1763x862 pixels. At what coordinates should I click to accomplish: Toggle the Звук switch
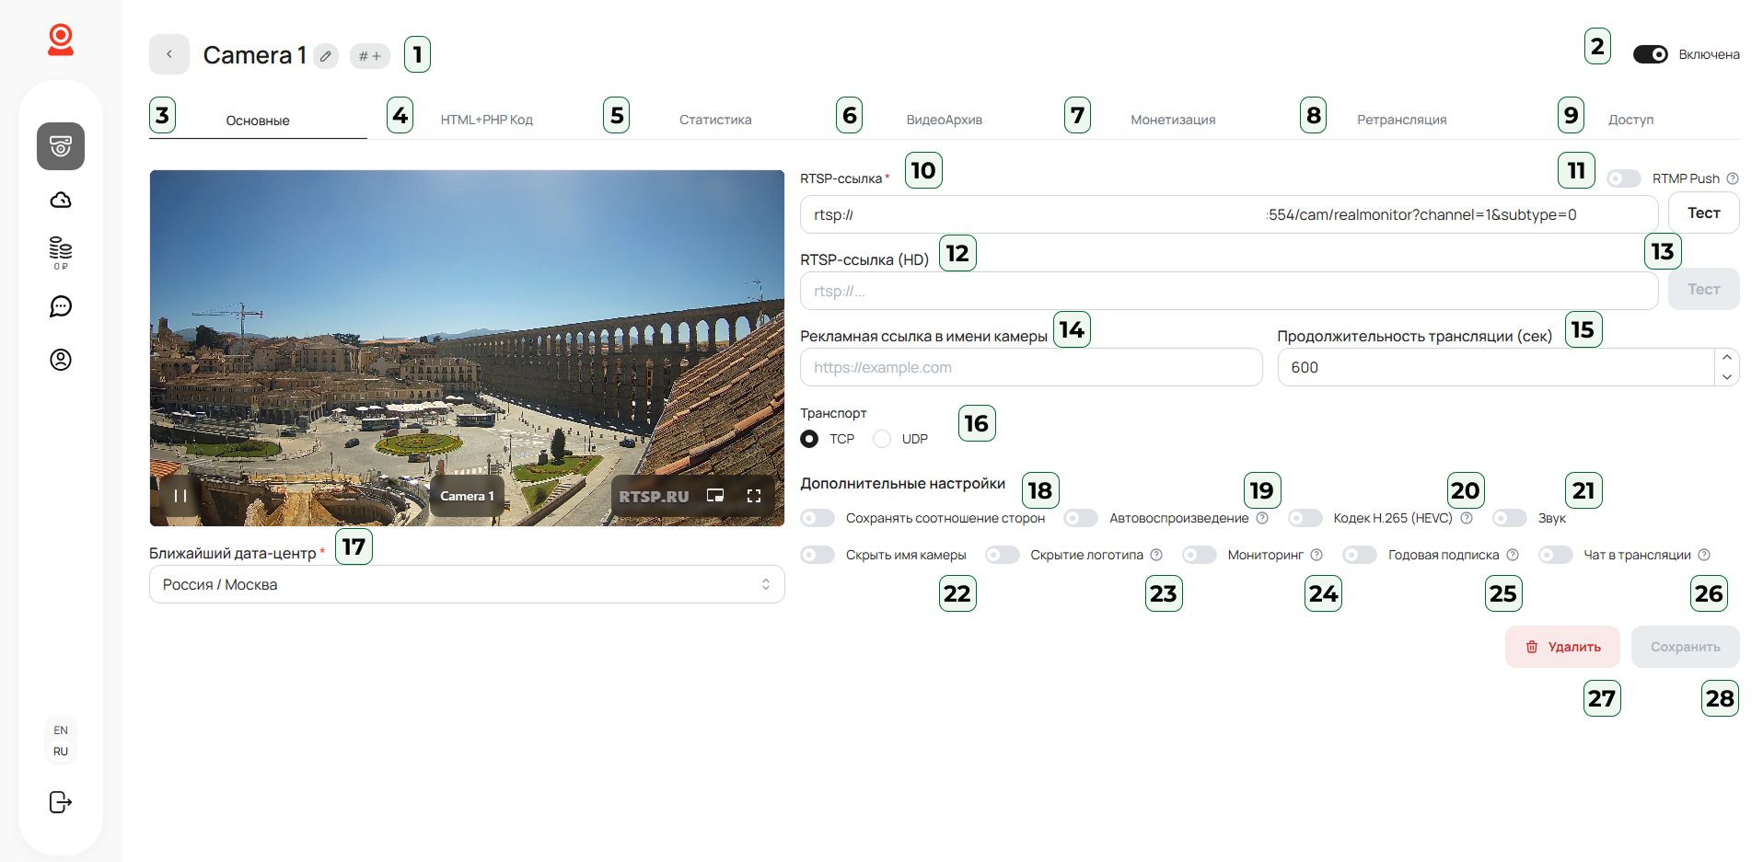[x=1510, y=518]
